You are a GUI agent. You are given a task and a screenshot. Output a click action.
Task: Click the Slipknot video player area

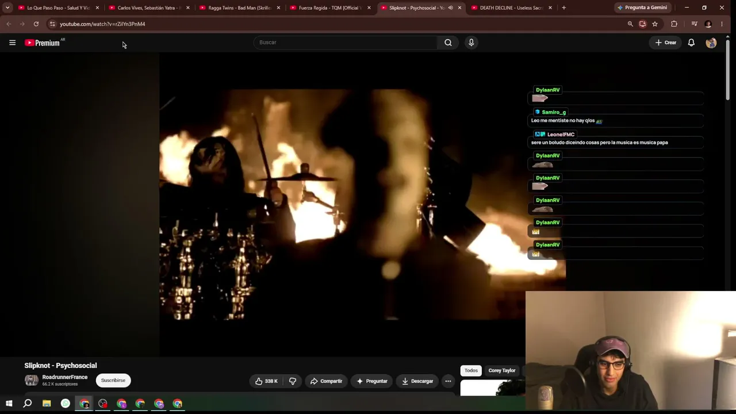[362, 204]
